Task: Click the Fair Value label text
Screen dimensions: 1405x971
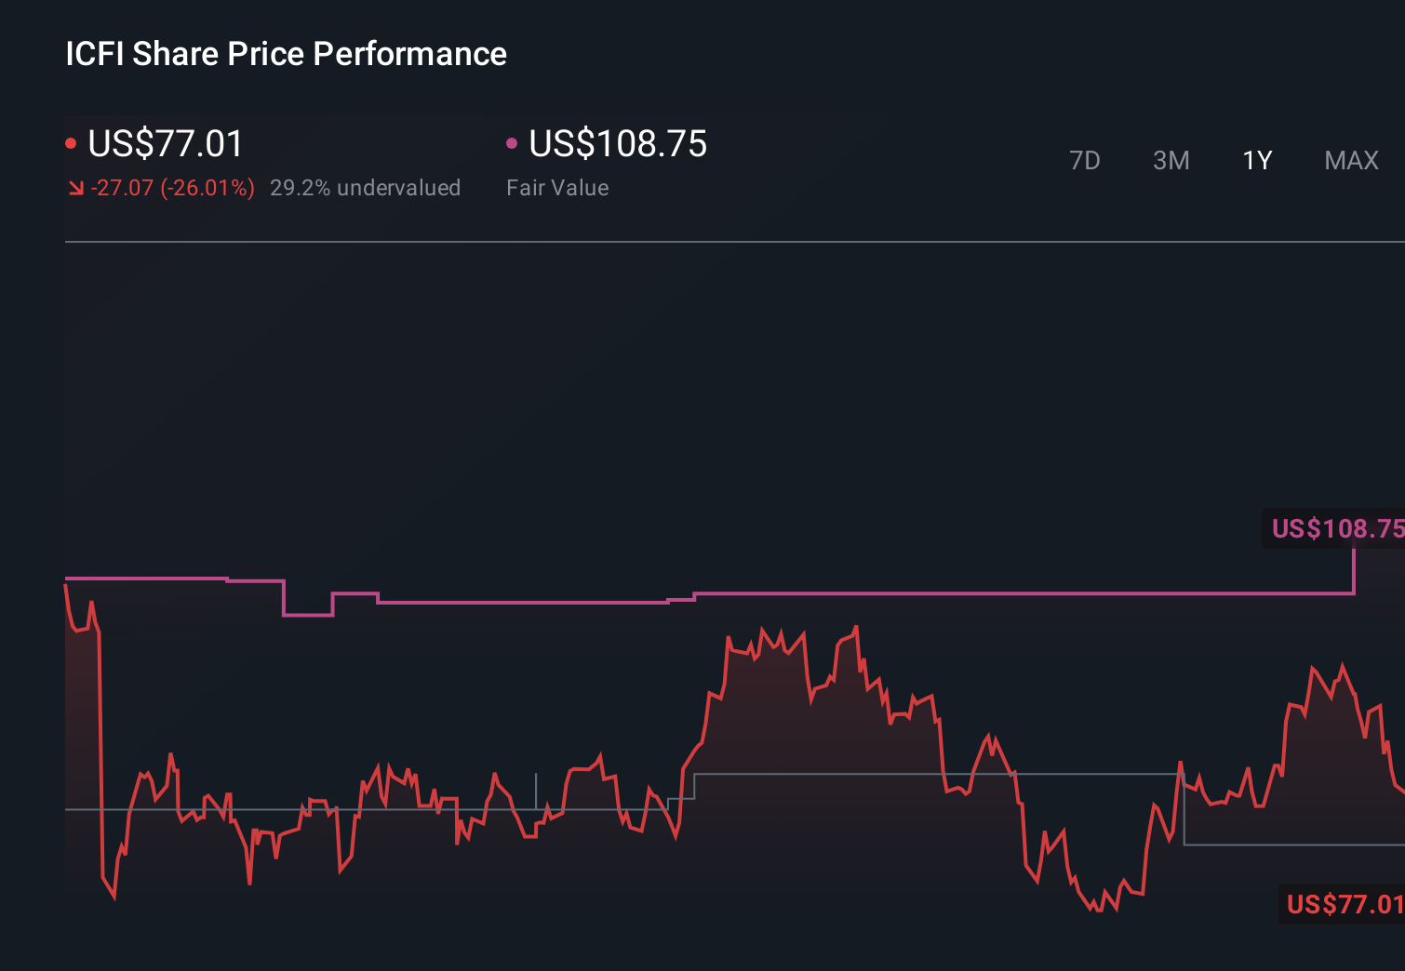Action: pos(556,187)
